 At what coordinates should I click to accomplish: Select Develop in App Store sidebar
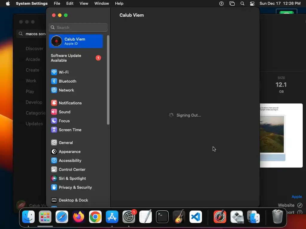[34, 102]
